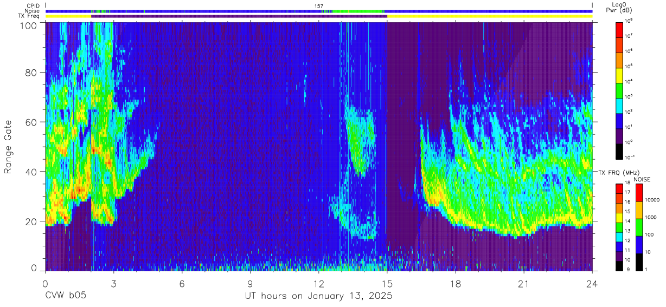Screen dimensions: 666x307
Task: Select the red top segment of the NOISE colorbar
Action: [x=638, y=193]
